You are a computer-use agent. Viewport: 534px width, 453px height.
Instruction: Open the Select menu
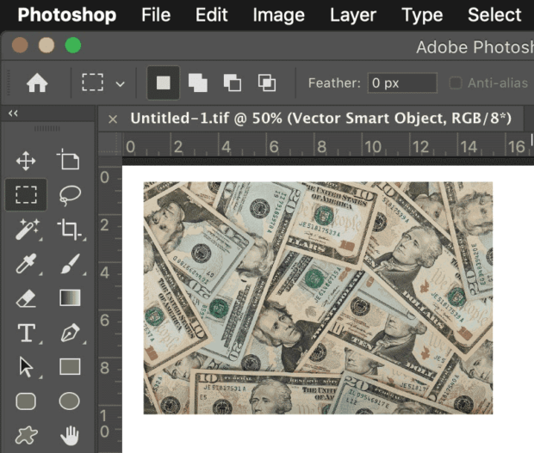click(494, 15)
